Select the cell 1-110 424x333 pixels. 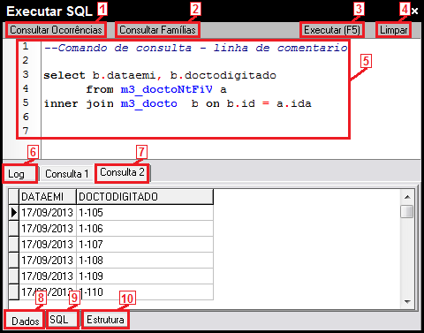(x=145, y=292)
